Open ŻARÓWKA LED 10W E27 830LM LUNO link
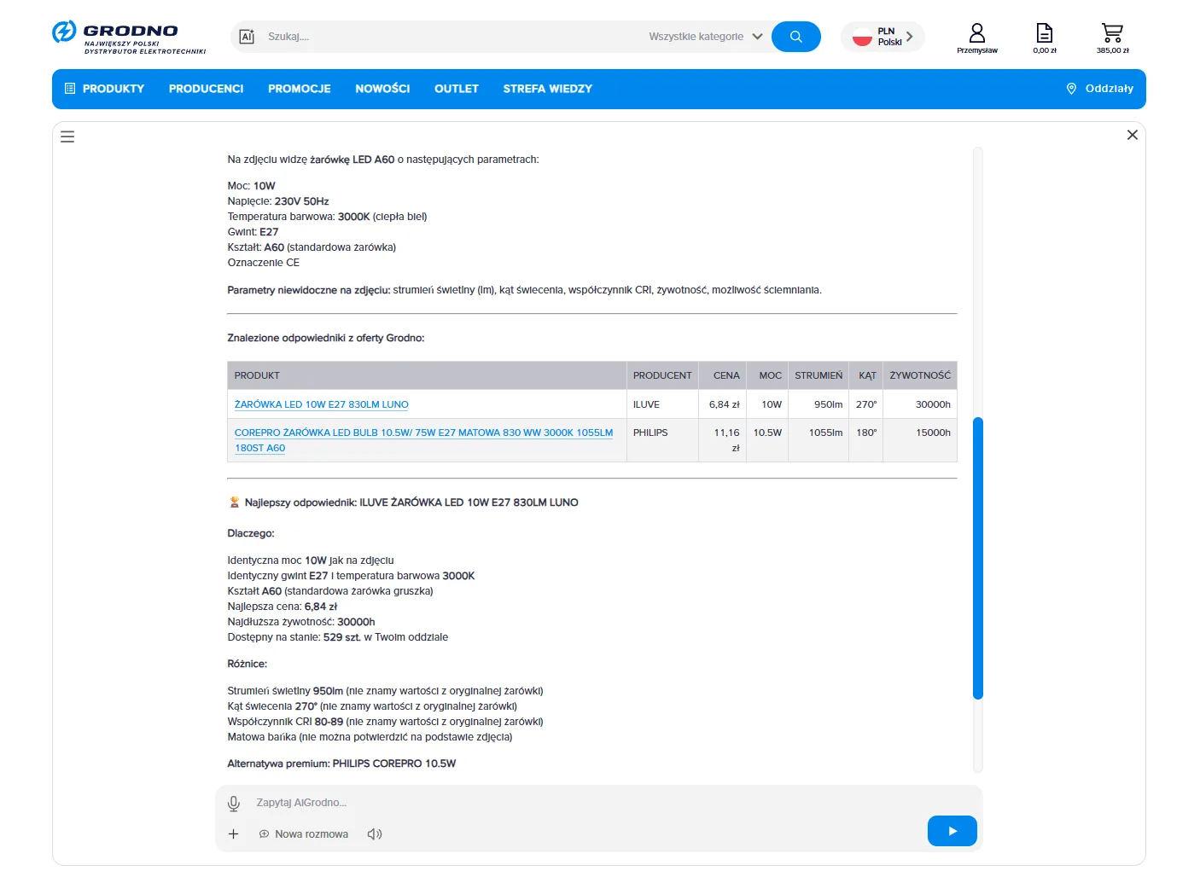The image size is (1200, 871). [322, 404]
